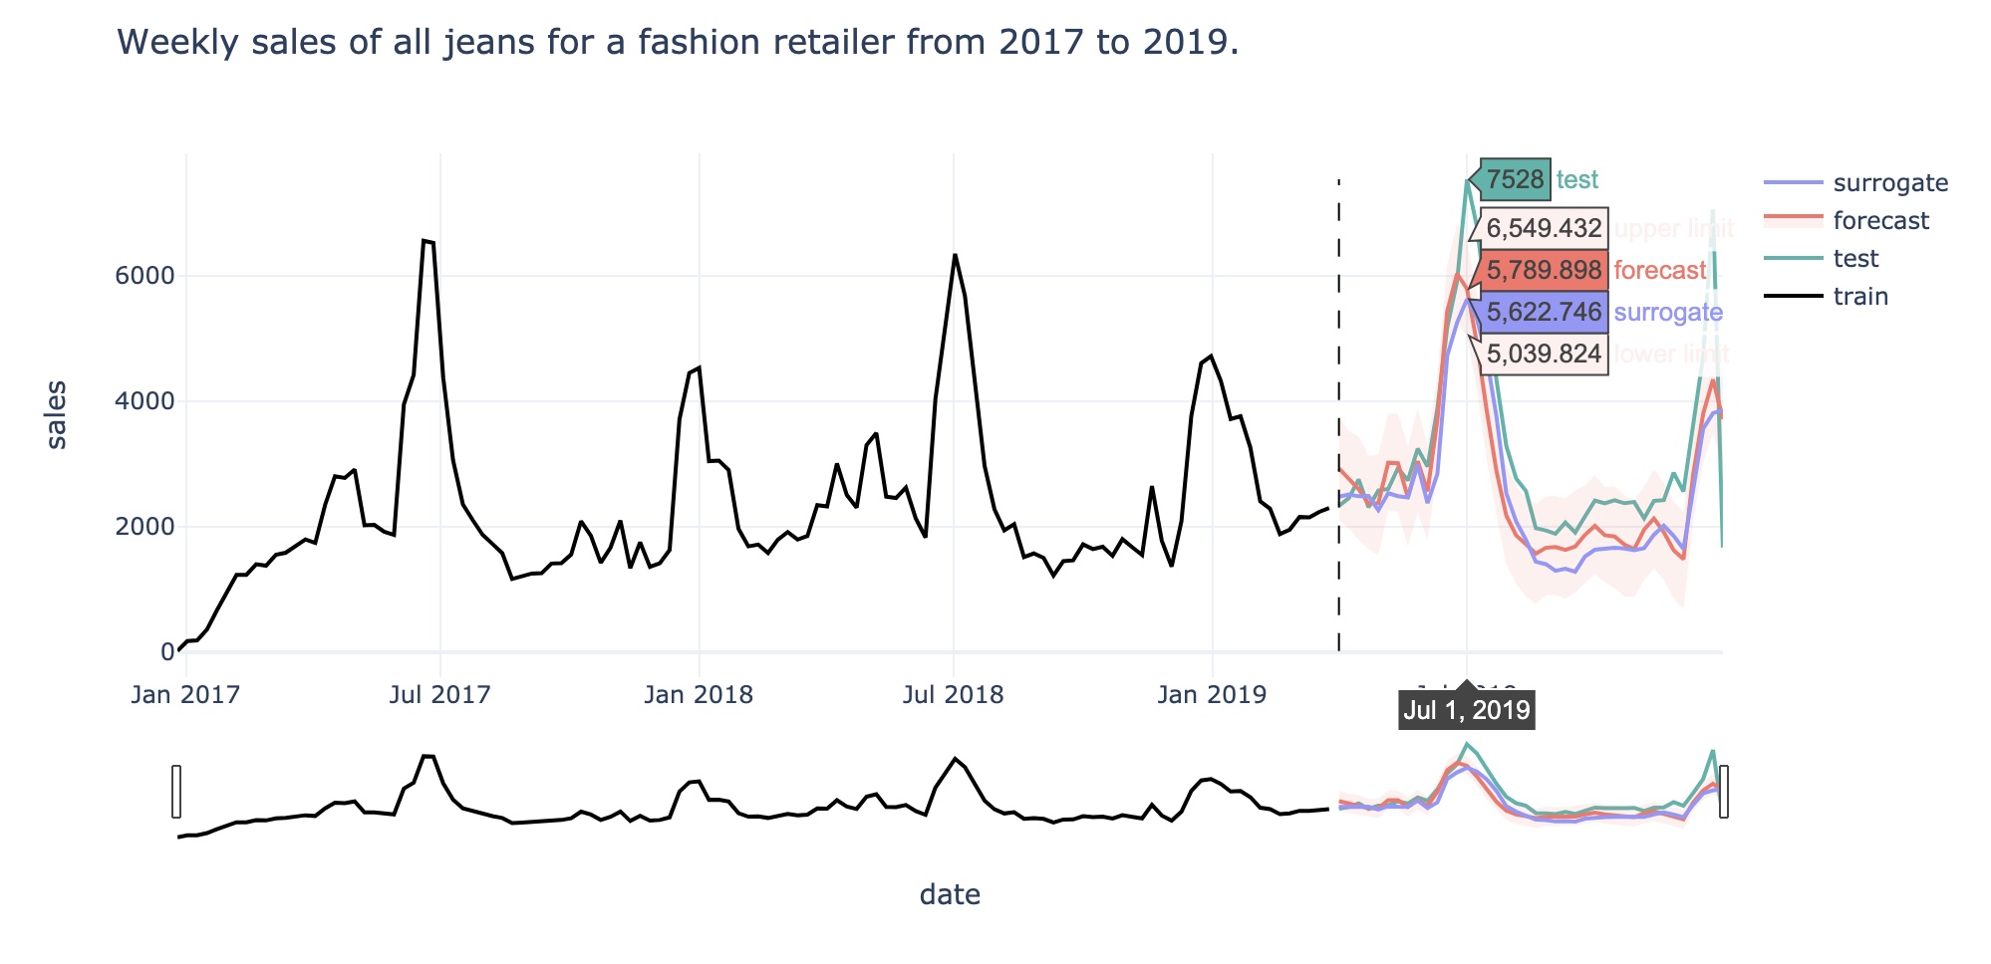Click the Jul 2017 x-axis tick label

[x=439, y=695]
